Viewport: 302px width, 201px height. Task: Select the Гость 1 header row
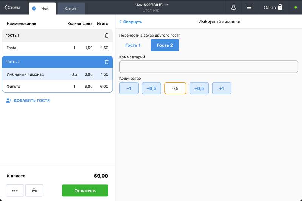(x=57, y=36)
